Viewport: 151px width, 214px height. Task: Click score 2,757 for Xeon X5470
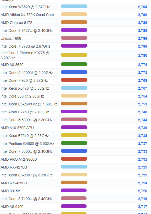(x=143, y=89)
